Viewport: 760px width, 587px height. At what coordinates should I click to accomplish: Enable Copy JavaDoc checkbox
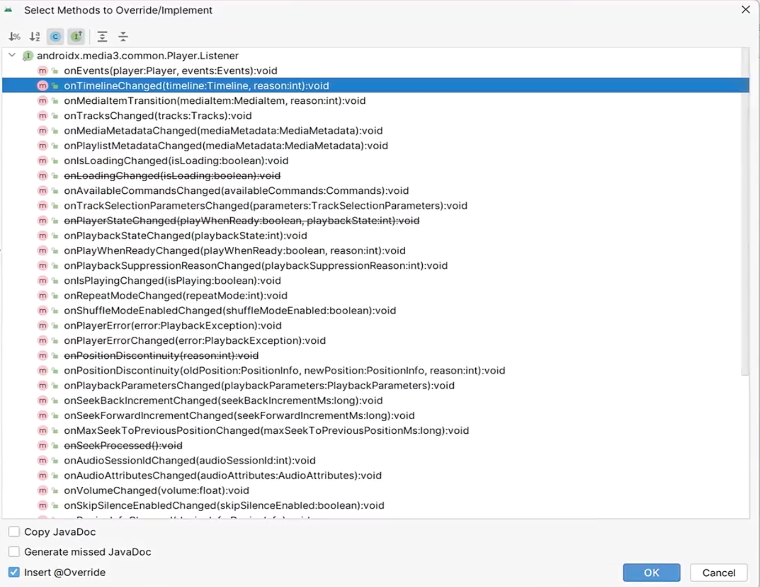coord(14,532)
